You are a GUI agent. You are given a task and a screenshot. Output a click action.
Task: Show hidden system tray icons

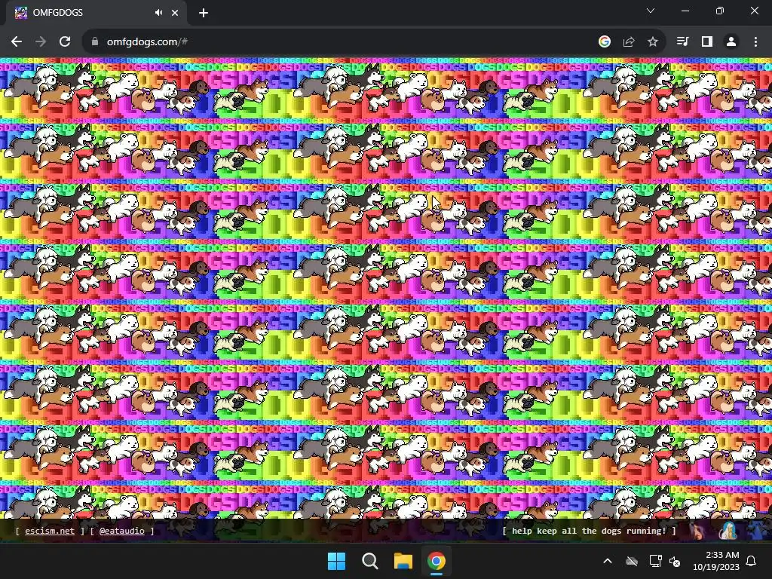click(x=608, y=561)
